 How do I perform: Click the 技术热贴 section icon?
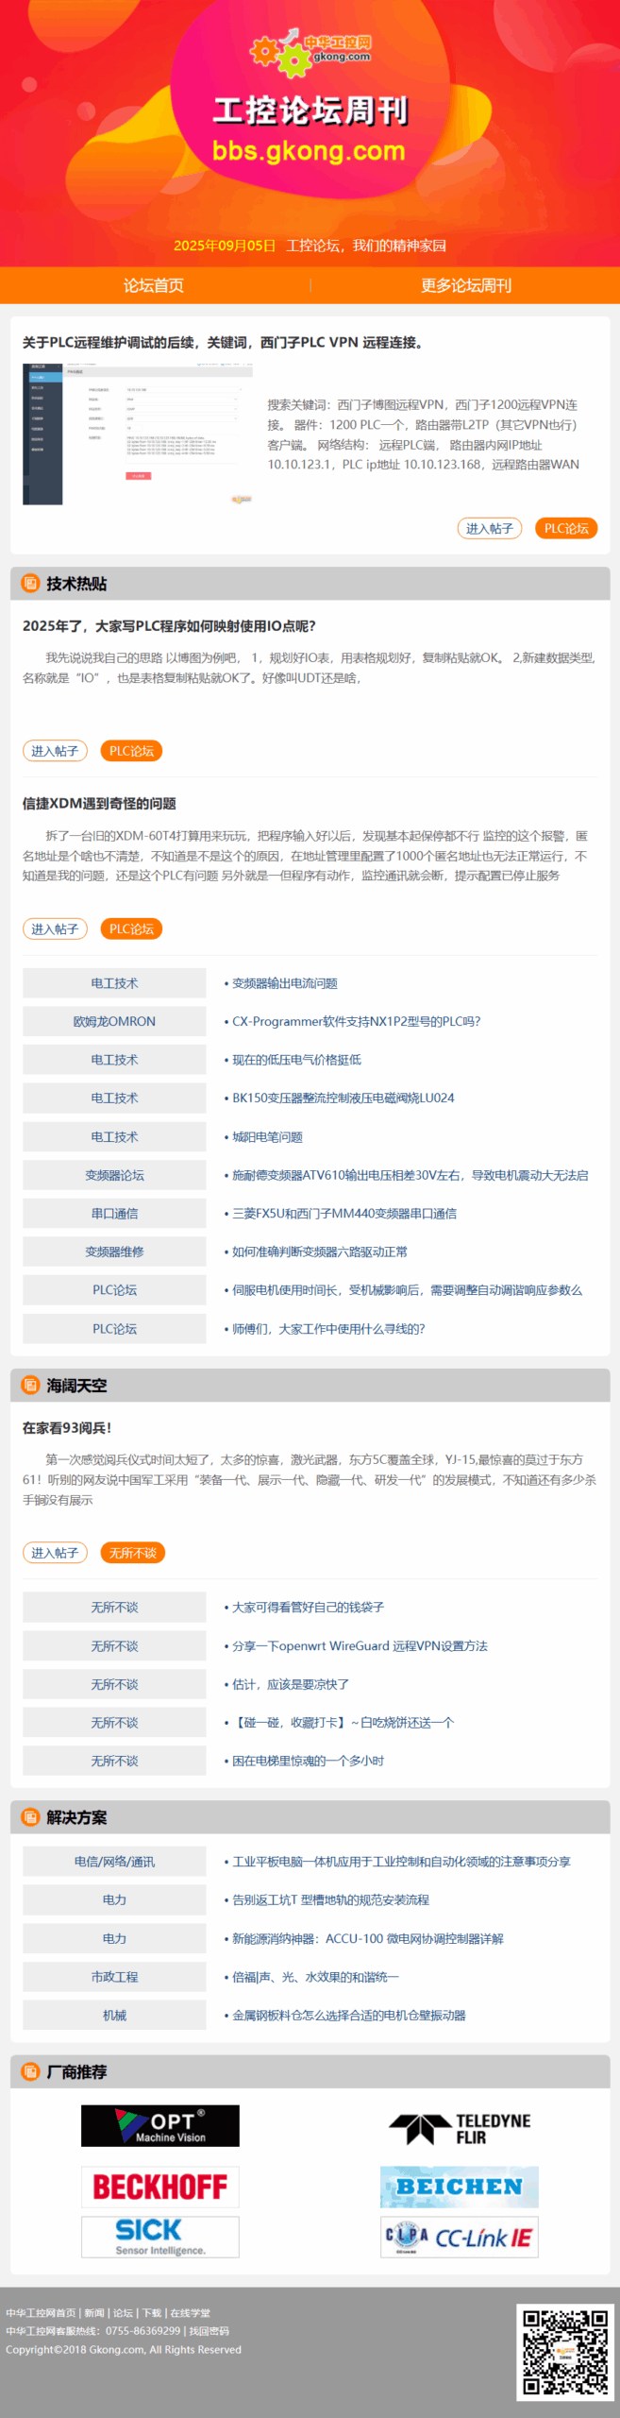(31, 583)
